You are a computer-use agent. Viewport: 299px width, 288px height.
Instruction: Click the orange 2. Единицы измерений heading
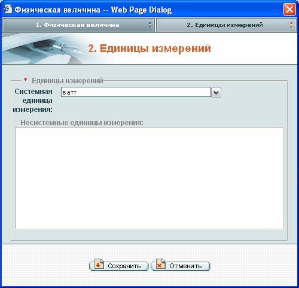[149, 48]
